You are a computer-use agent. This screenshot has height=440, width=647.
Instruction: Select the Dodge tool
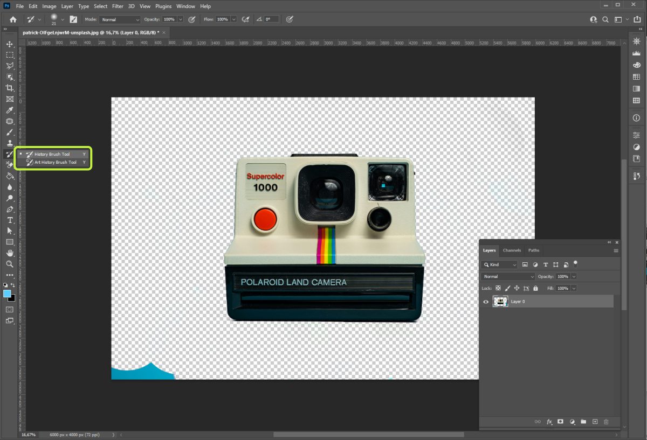point(10,198)
